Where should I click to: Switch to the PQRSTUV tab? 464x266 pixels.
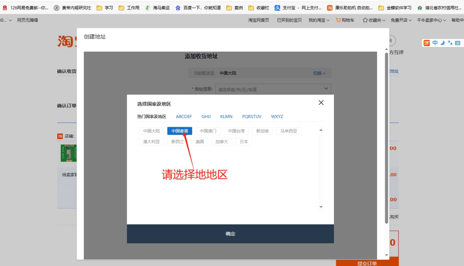[x=251, y=116]
